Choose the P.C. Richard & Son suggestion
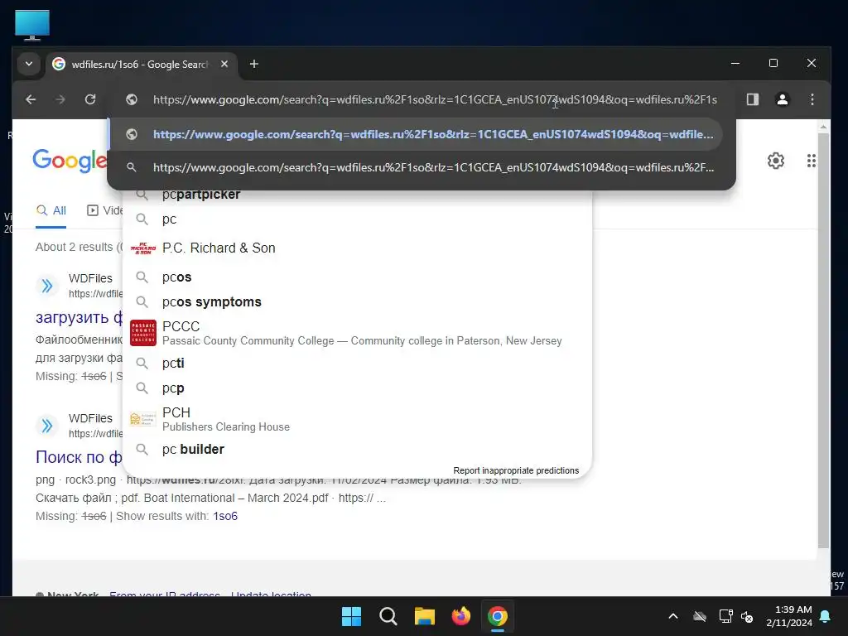848x636 pixels. pos(357,248)
